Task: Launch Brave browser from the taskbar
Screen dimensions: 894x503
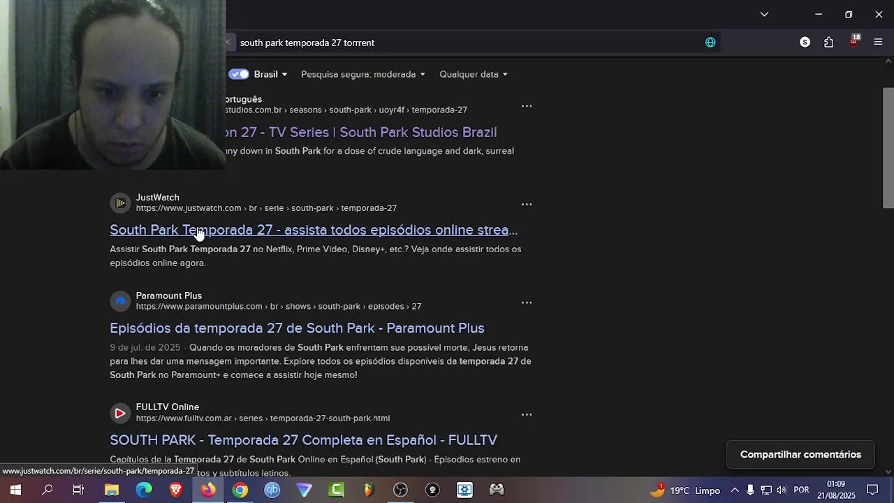Action: [176, 490]
